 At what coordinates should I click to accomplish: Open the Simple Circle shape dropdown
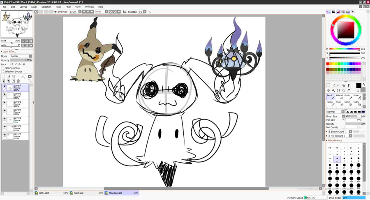(350, 131)
